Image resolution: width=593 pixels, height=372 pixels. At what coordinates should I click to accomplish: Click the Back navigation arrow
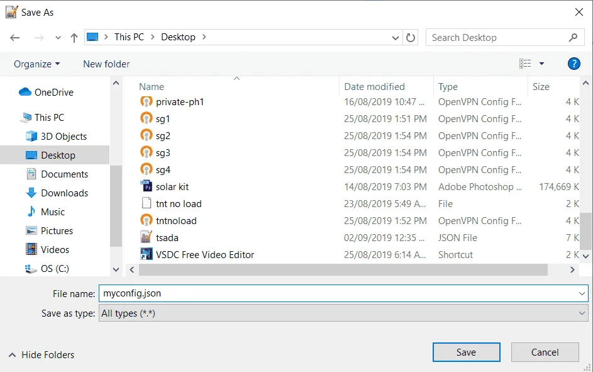[x=14, y=38]
